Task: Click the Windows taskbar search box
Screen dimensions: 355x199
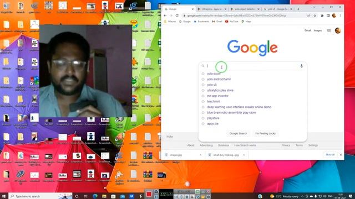Action: pos(40,196)
